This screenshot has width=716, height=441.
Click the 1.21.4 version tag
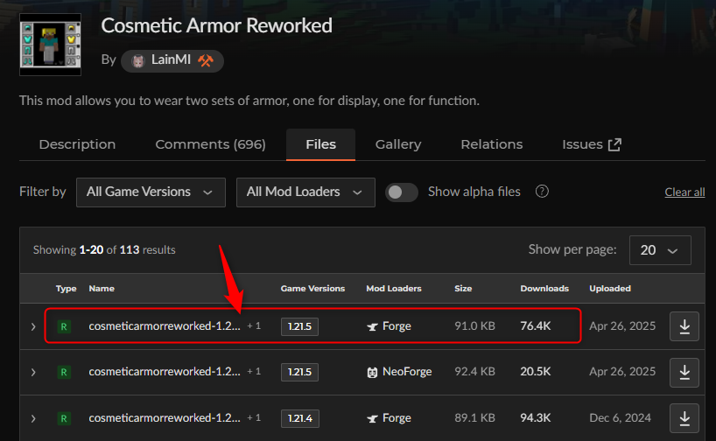pyautogui.click(x=300, y=418)
